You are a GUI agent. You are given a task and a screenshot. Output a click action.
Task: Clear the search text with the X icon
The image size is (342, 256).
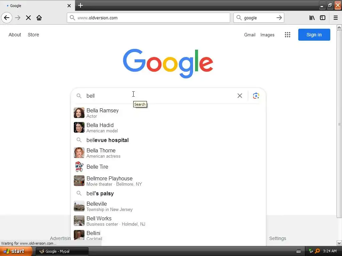point(240,96)
